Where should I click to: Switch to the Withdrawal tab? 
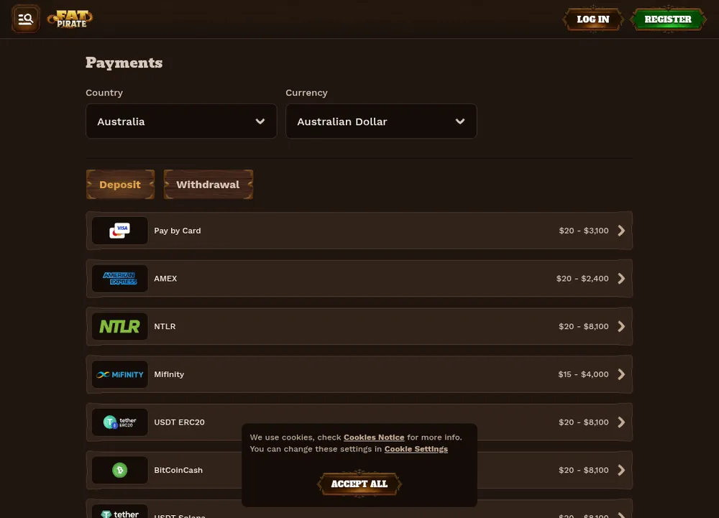(209, 185)
